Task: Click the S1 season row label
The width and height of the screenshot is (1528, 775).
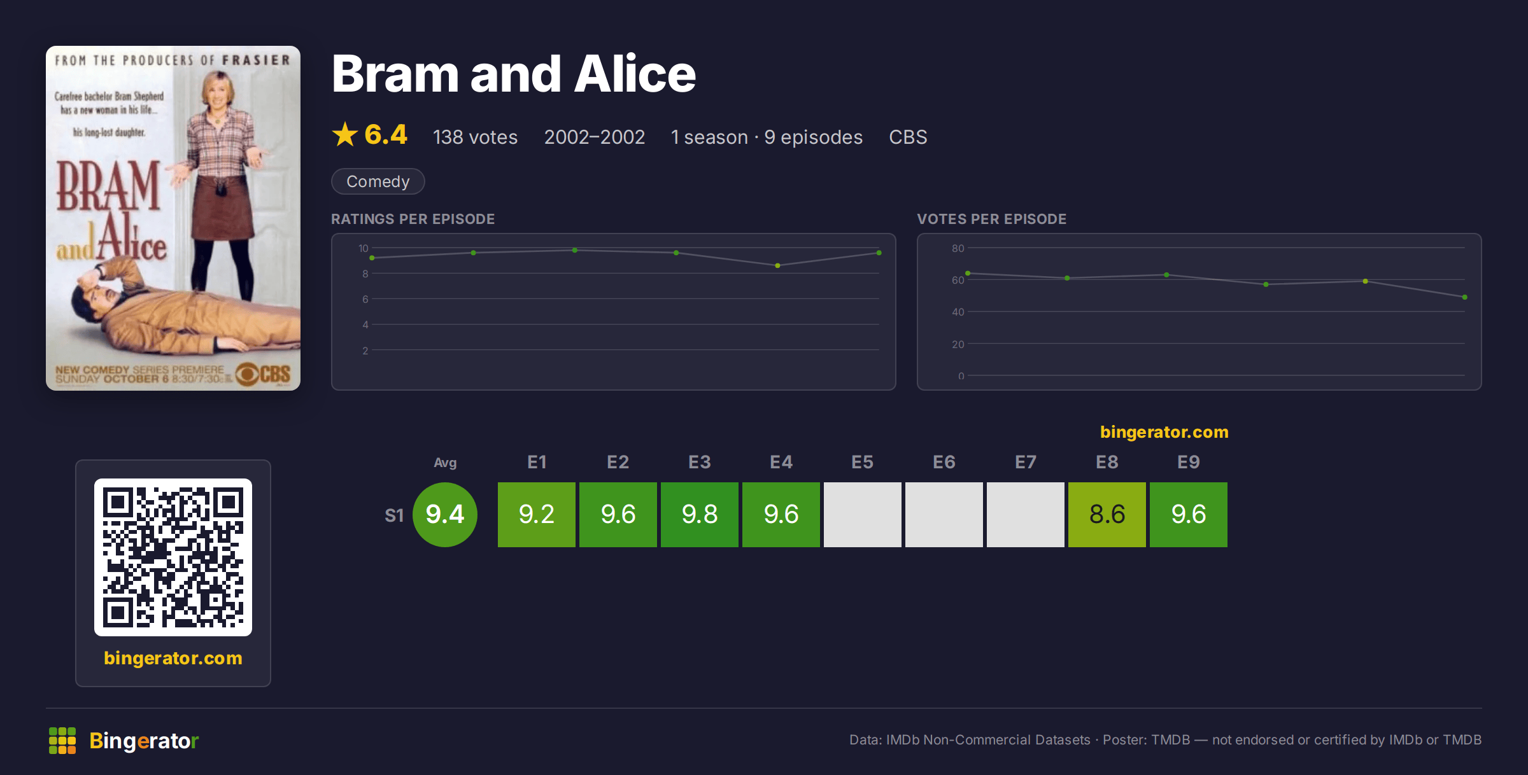Action: (394, 515)
